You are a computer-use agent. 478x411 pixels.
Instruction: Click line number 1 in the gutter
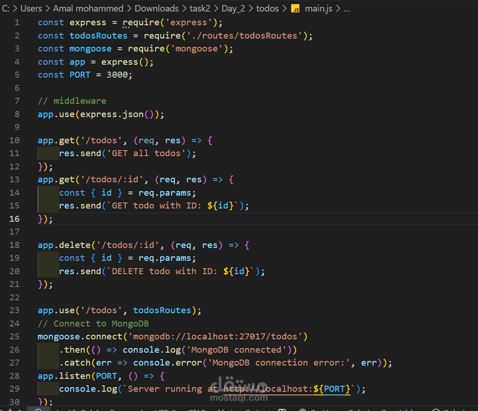coord(17,23)
